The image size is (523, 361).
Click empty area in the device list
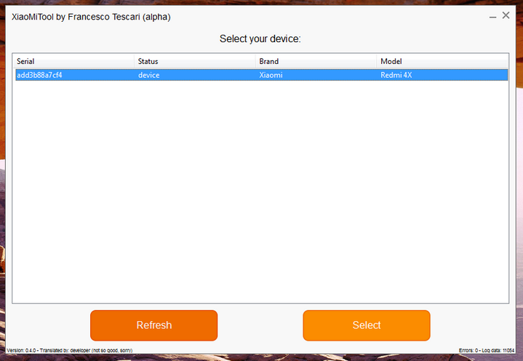point(260,189)
